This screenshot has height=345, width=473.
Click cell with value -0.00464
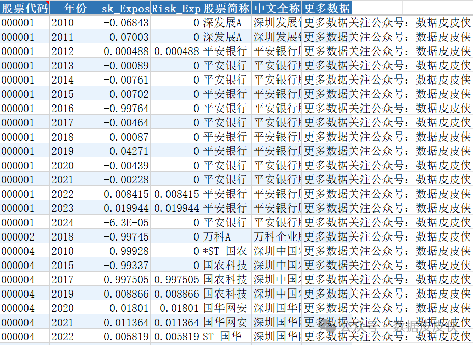tap(125, 122)
